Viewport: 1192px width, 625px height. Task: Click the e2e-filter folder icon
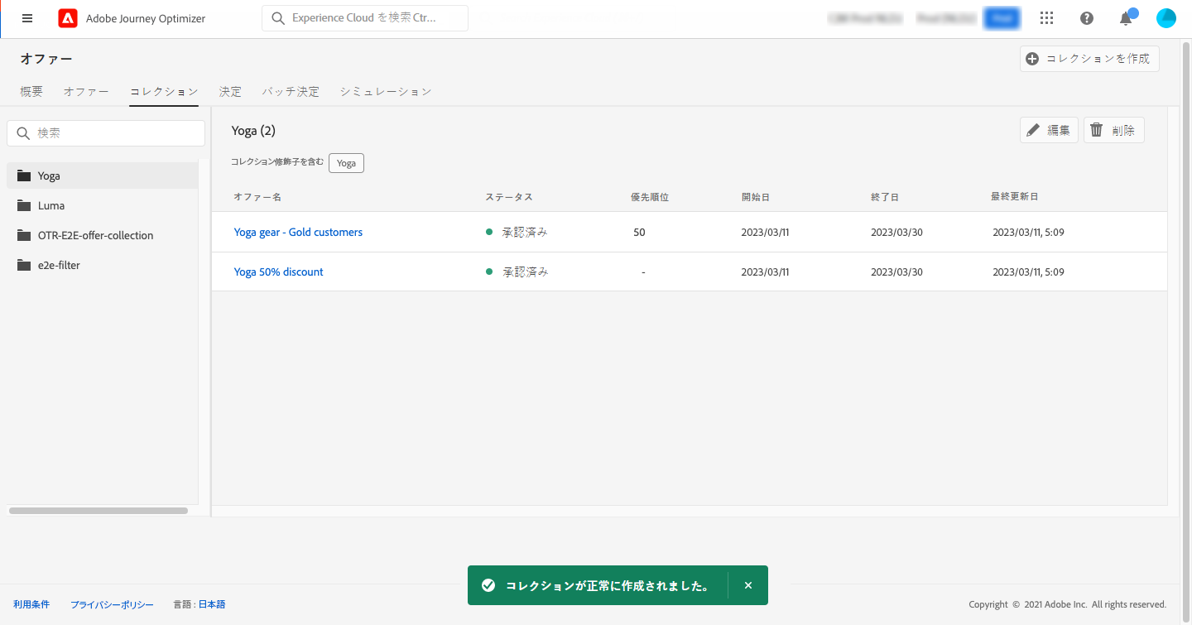tap(23, 265)
